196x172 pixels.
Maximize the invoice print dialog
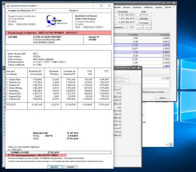(x=101, y=6)
